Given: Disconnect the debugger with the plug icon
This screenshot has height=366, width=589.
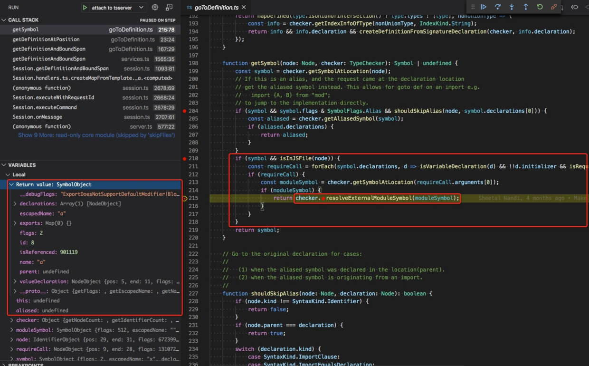Looking at the screenshot, I should coord(554,7).
